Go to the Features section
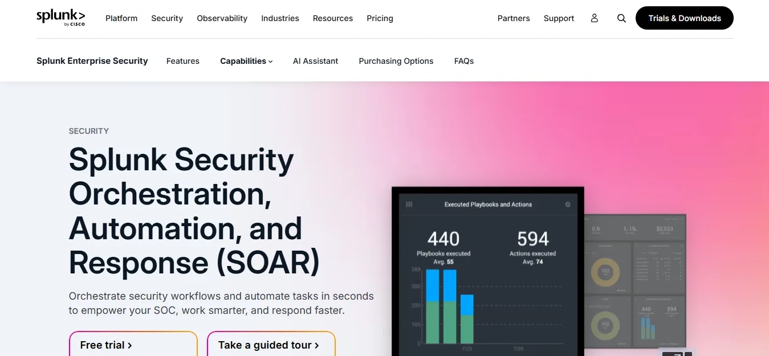This screenshot has width=769, height=356. tap(183, 61)
